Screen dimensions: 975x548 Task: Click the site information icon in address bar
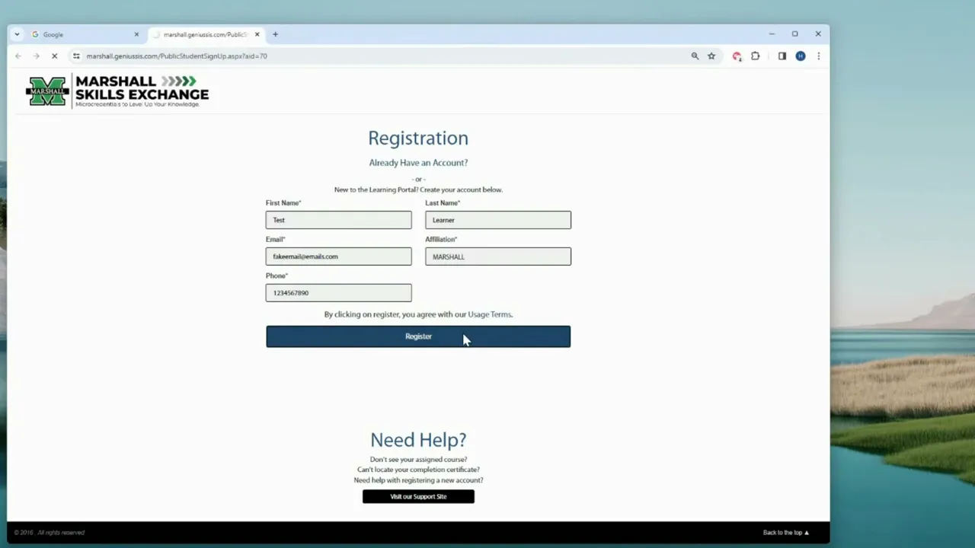[76, 56]
